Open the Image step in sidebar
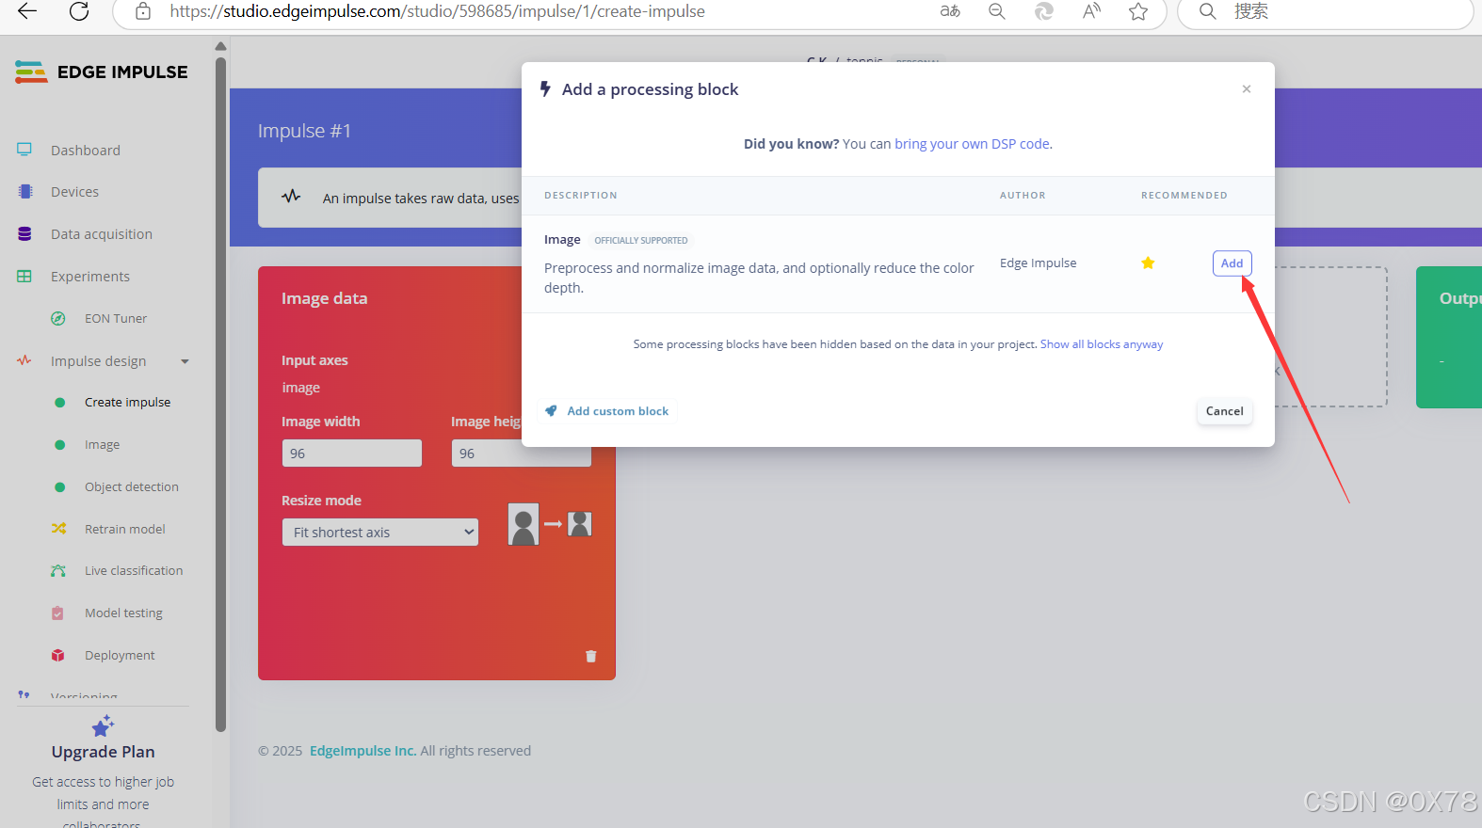This screenshot has width=1482, height=828. (102, 444)
